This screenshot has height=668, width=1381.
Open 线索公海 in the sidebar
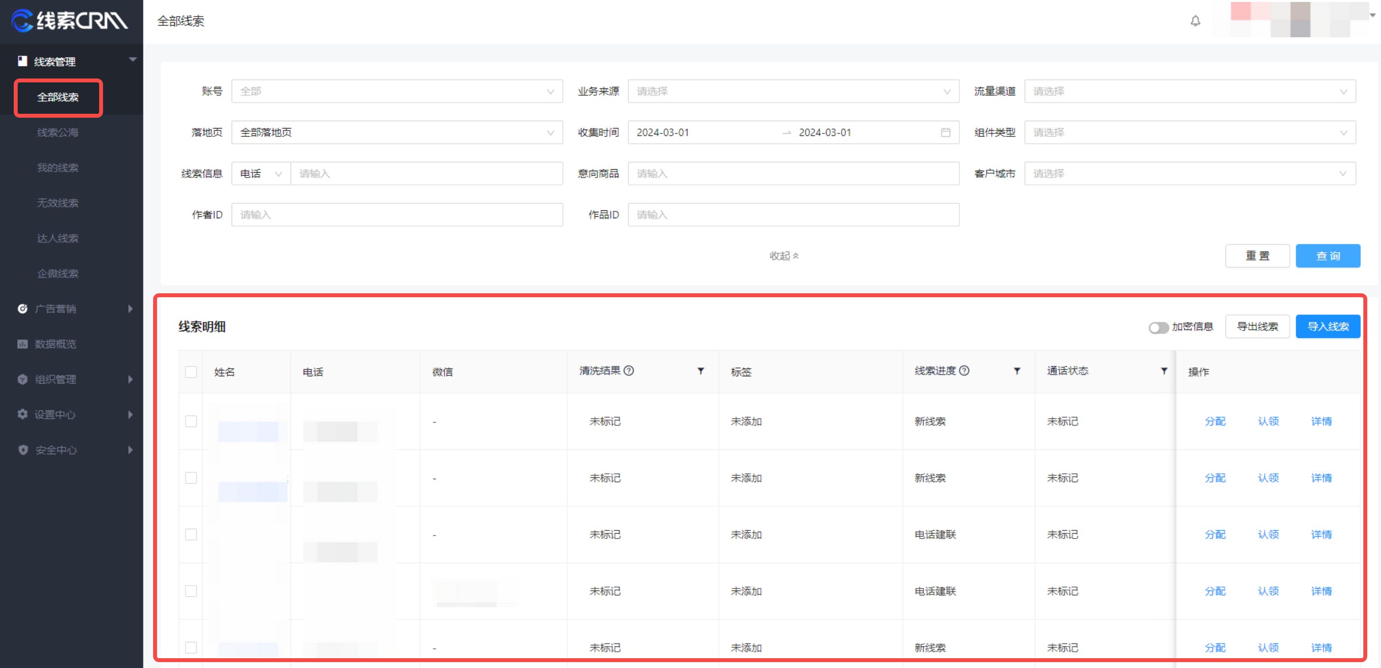coord(58,132)
